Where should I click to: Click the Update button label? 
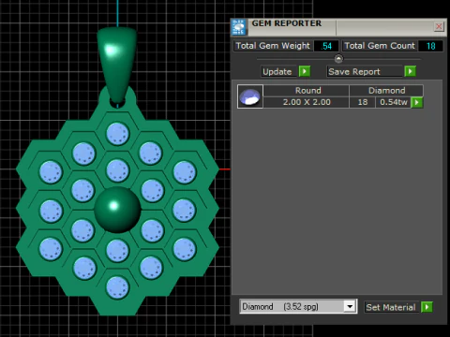click(x=277, y=71)
